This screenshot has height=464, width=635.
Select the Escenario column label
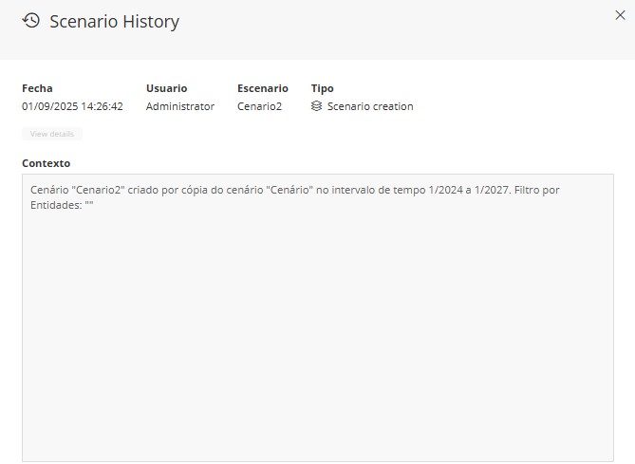[262, 88]
